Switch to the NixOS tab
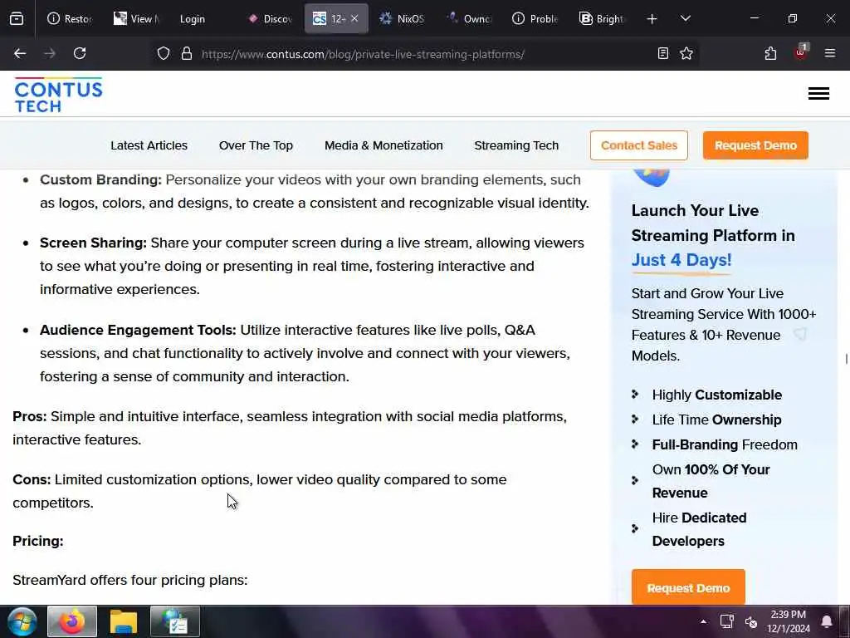The image size is (850, 638). point(402,19)
